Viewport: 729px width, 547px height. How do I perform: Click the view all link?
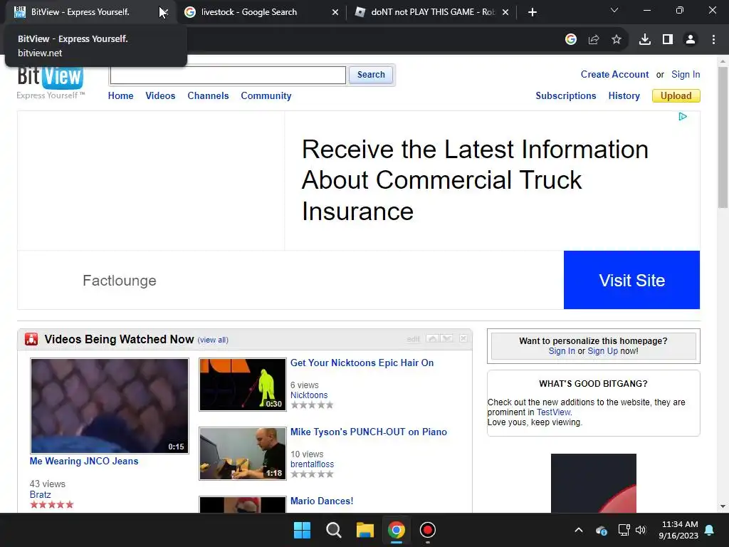coord(213,340)
